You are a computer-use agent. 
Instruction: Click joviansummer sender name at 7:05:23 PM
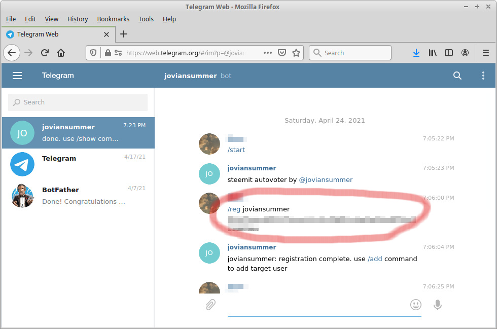point(252,168)
